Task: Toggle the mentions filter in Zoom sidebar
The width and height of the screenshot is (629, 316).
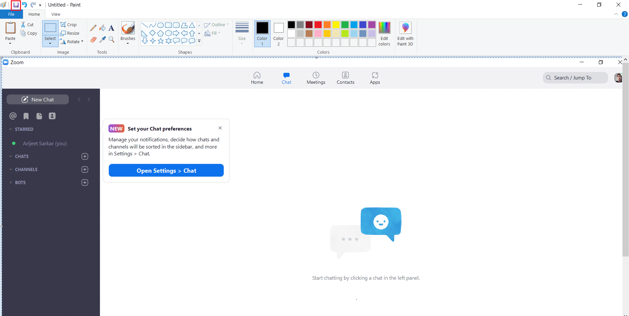Action: pos(13,116)
